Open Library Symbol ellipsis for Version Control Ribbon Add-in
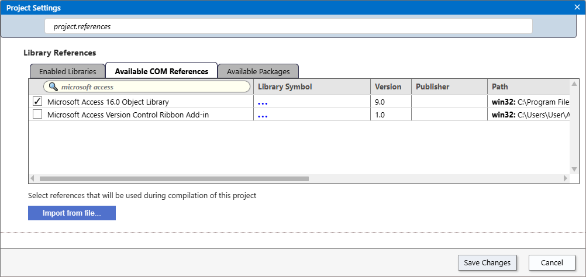586x277 pixels. tap(263, 115)
